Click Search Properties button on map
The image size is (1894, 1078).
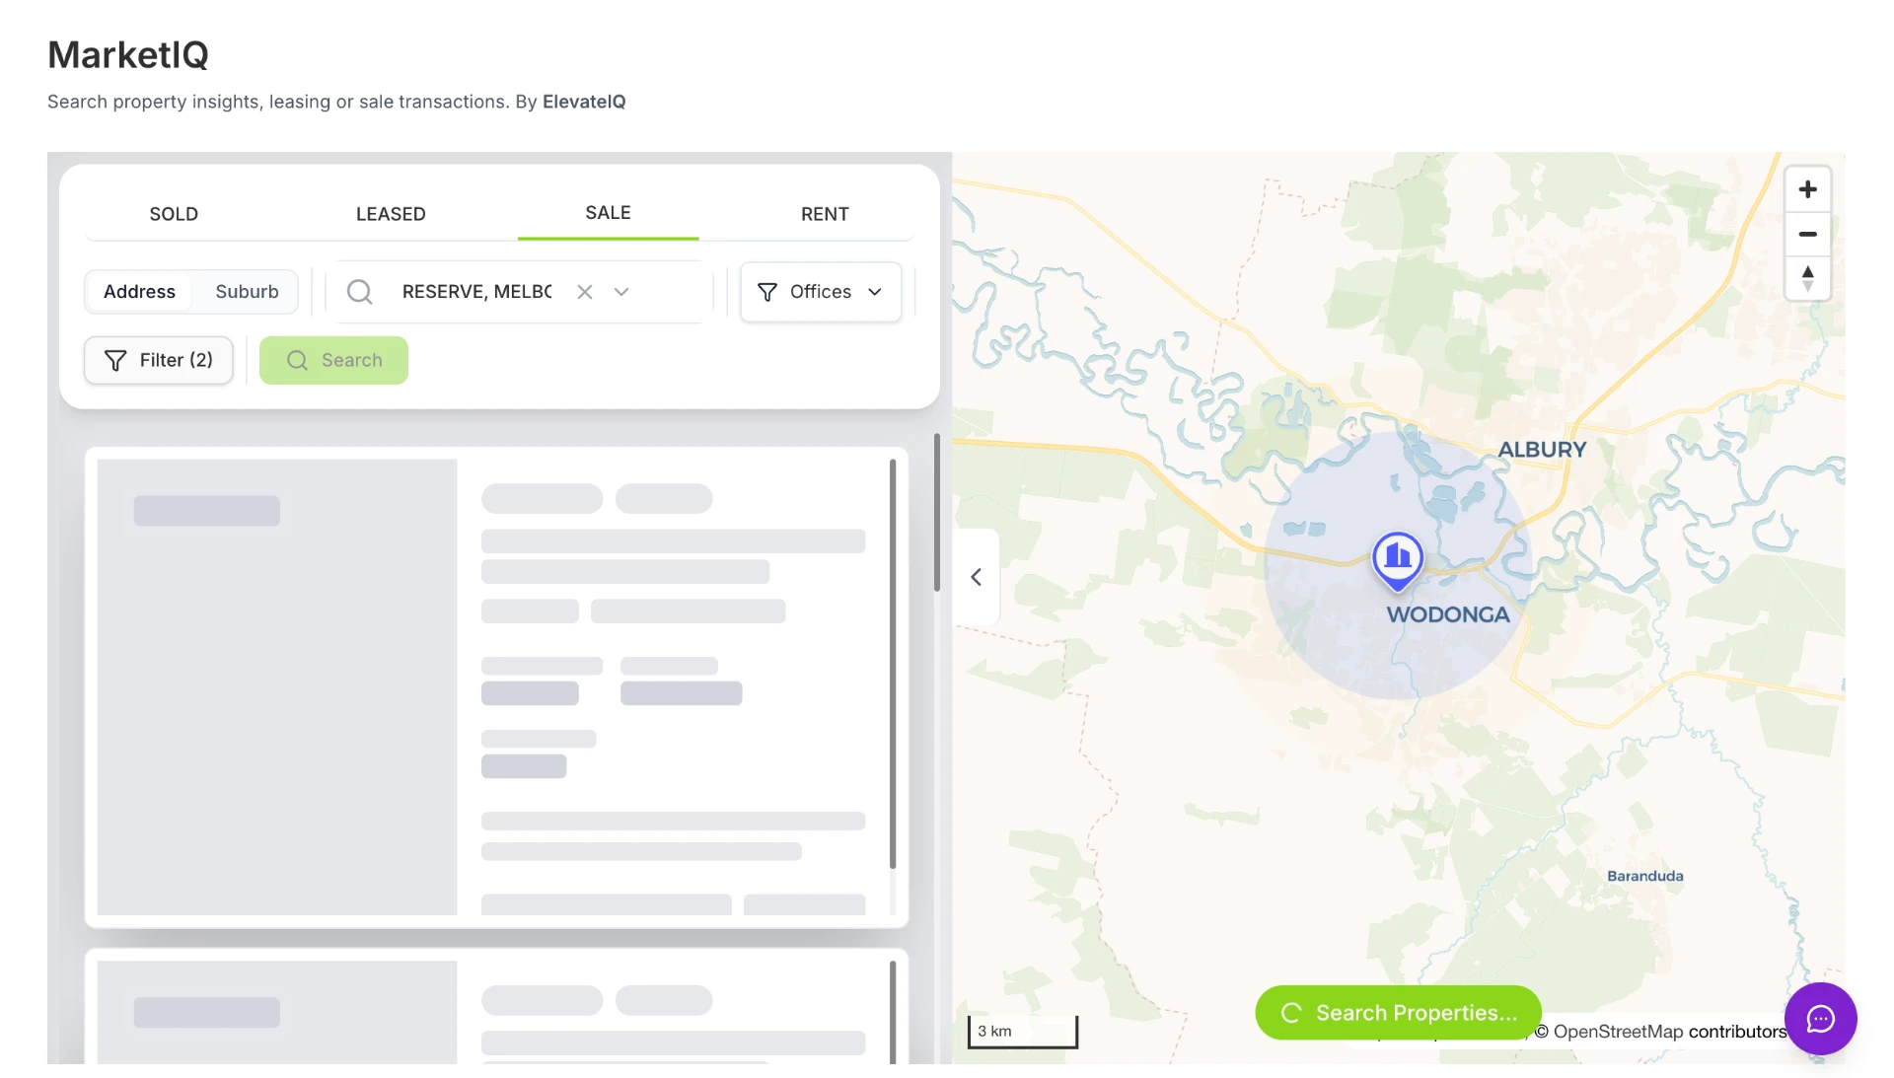coord(1398,1013)
